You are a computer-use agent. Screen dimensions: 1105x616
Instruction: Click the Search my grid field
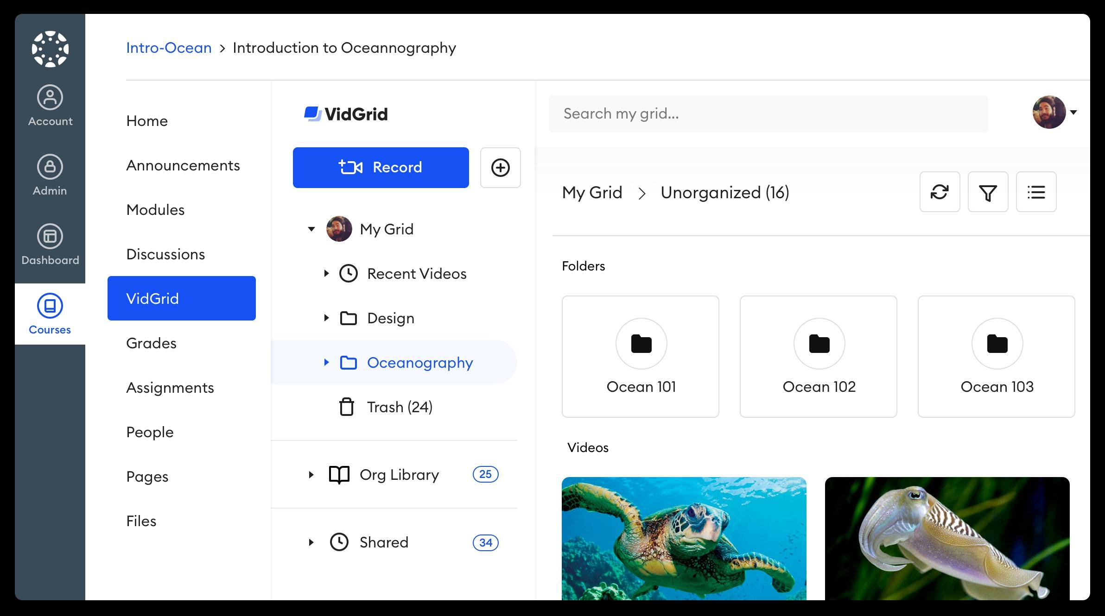point(768,114)
